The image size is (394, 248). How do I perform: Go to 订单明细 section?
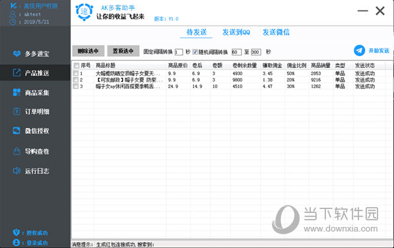point(35,111)
